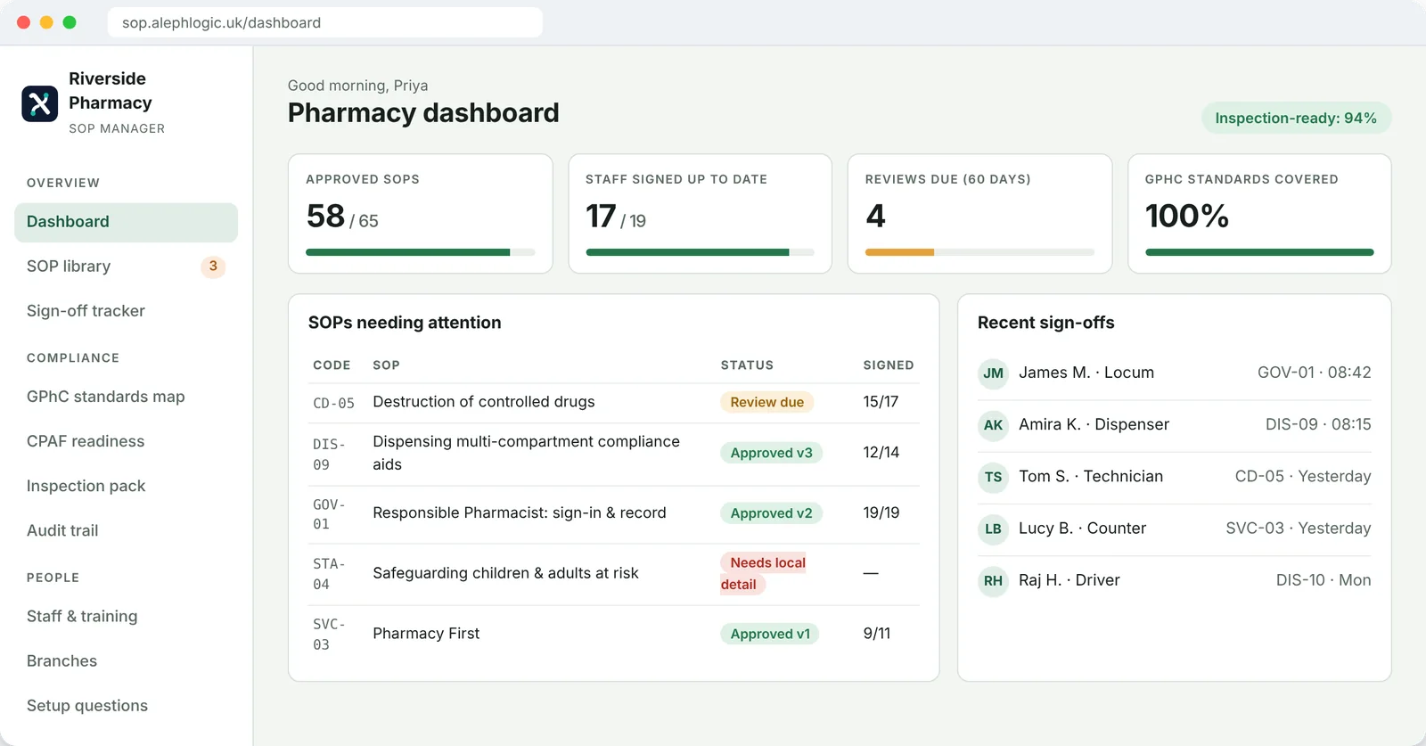Click the SOP library badge showing 3
The image size is (1426, 746).
pos(213,266)
